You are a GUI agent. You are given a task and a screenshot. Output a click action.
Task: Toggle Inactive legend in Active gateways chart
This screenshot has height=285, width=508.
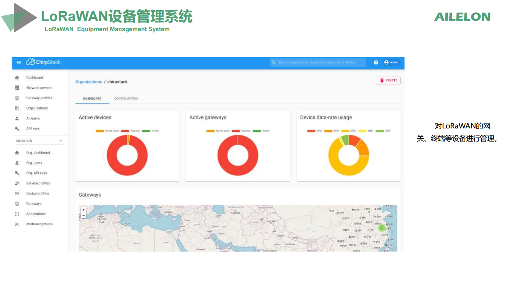click(x=241, y=131)
